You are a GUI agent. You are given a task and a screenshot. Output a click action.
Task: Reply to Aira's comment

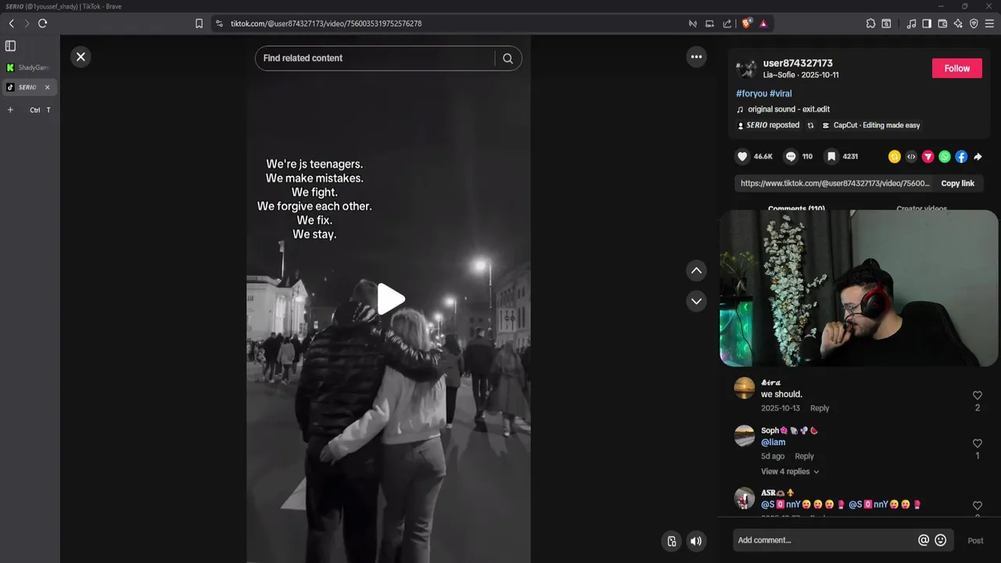coord(820,408)
